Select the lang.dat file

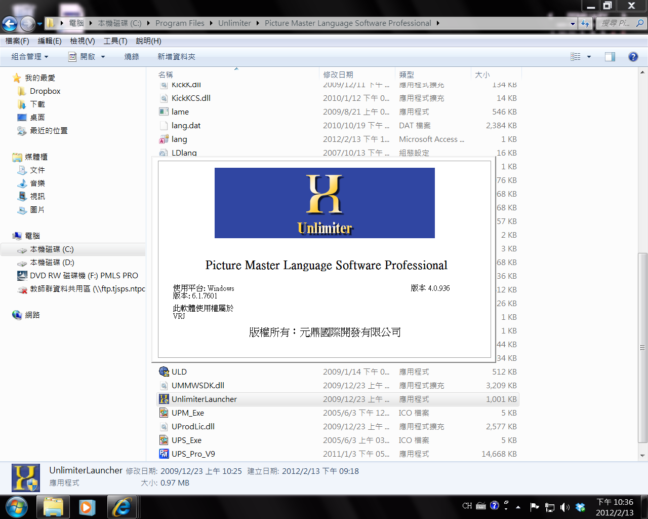click(x=338, y=126)
